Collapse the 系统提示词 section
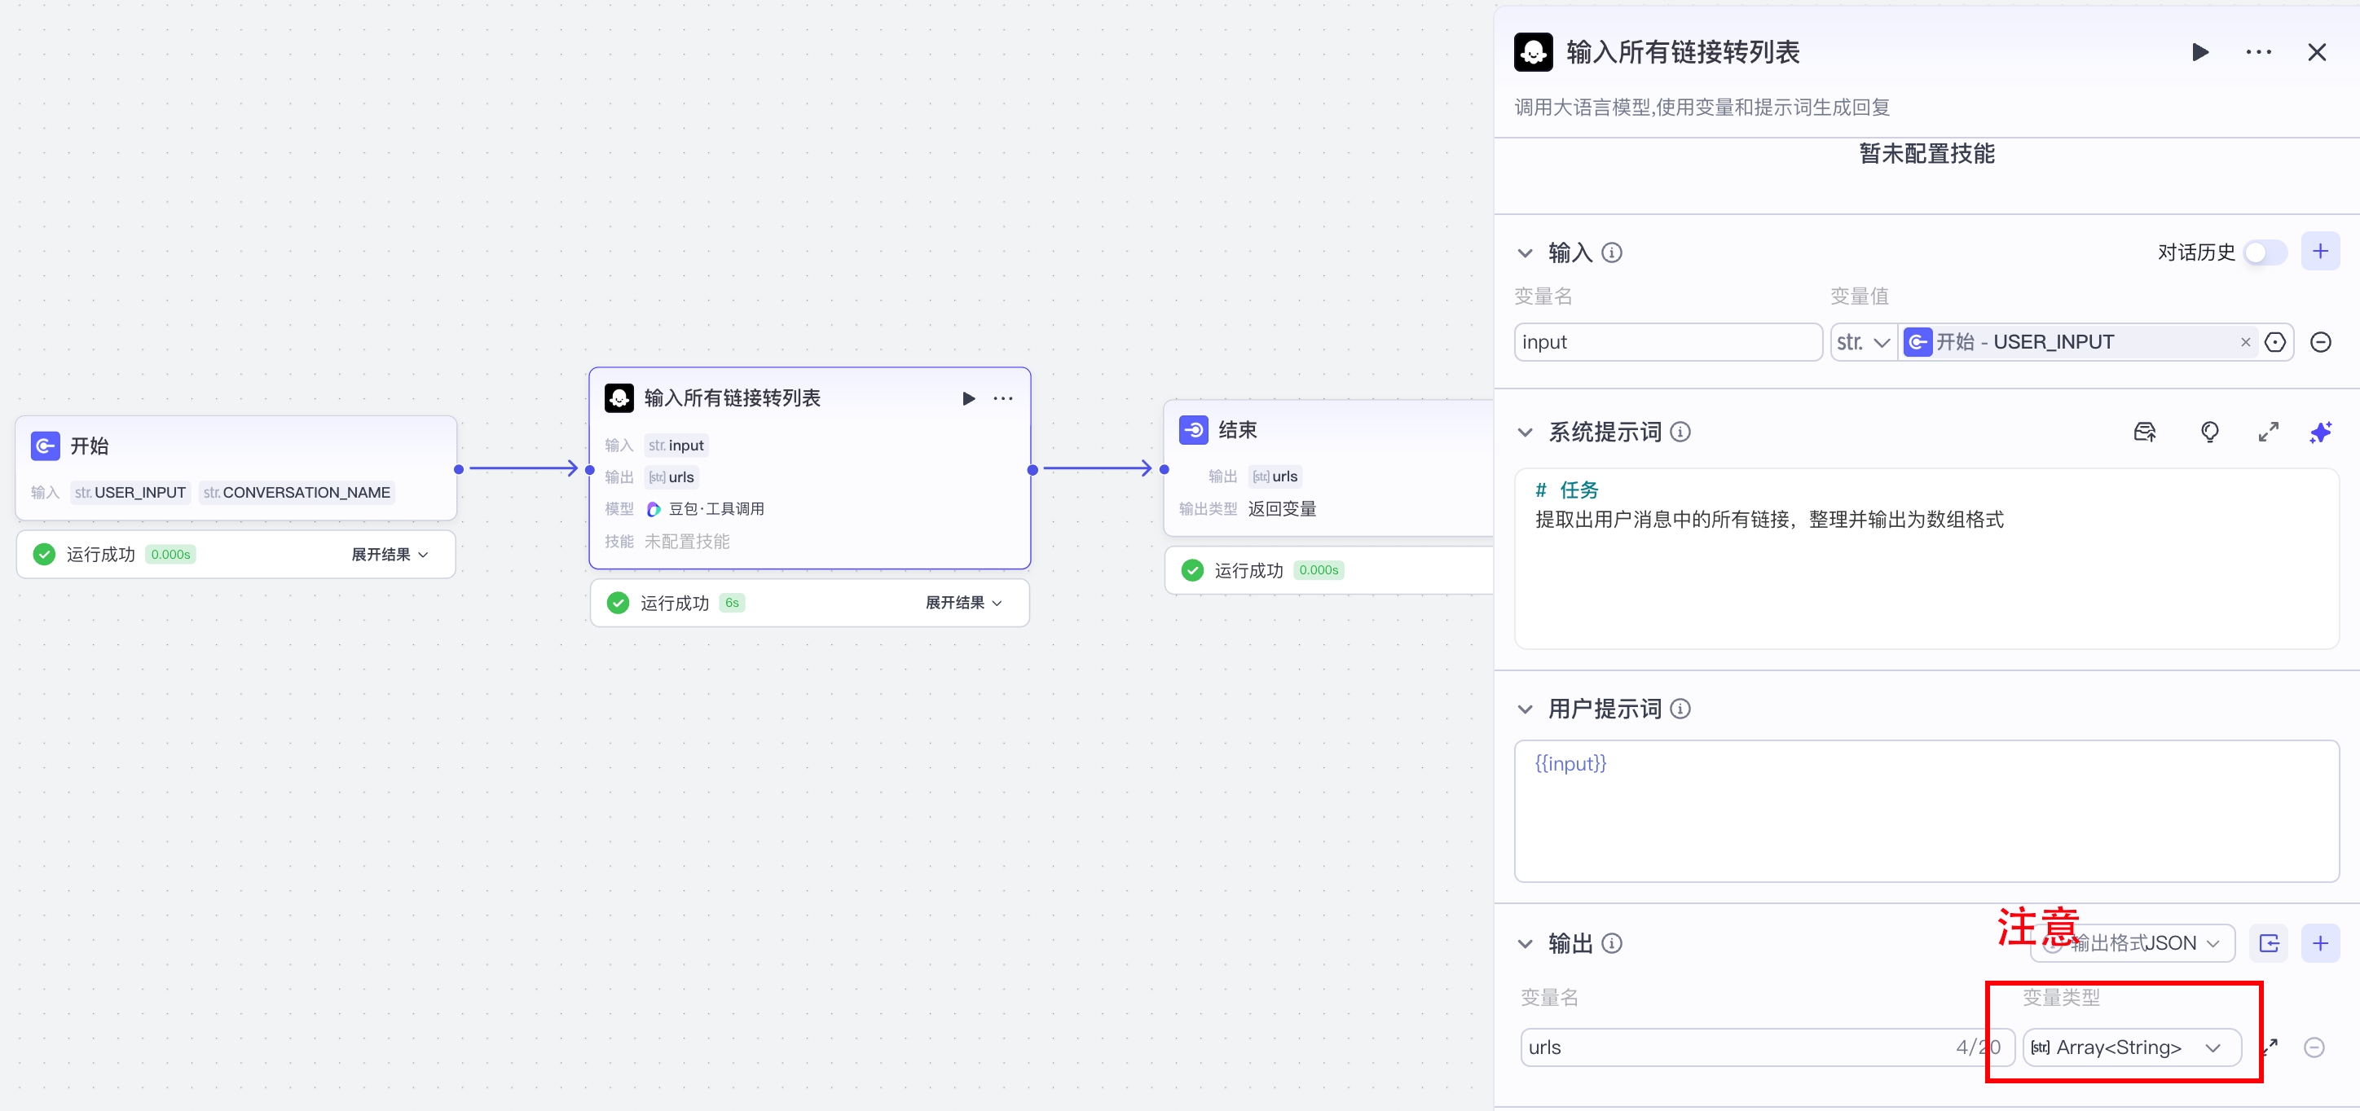 click(x=1526, y=433)
